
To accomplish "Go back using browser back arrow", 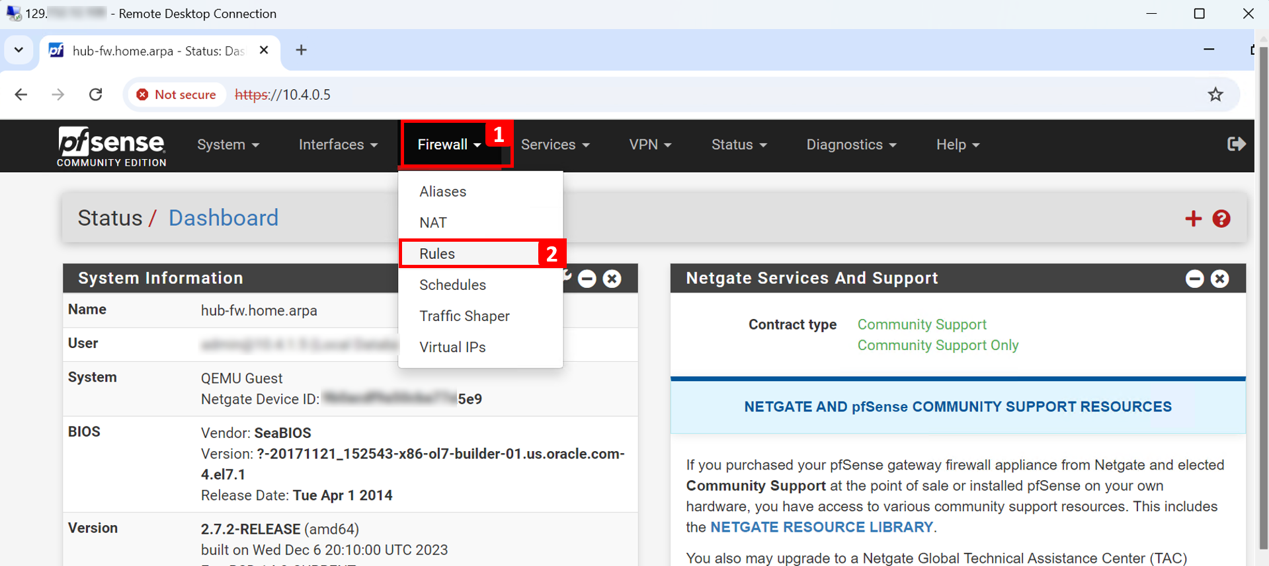I will (x=21, y=94).
